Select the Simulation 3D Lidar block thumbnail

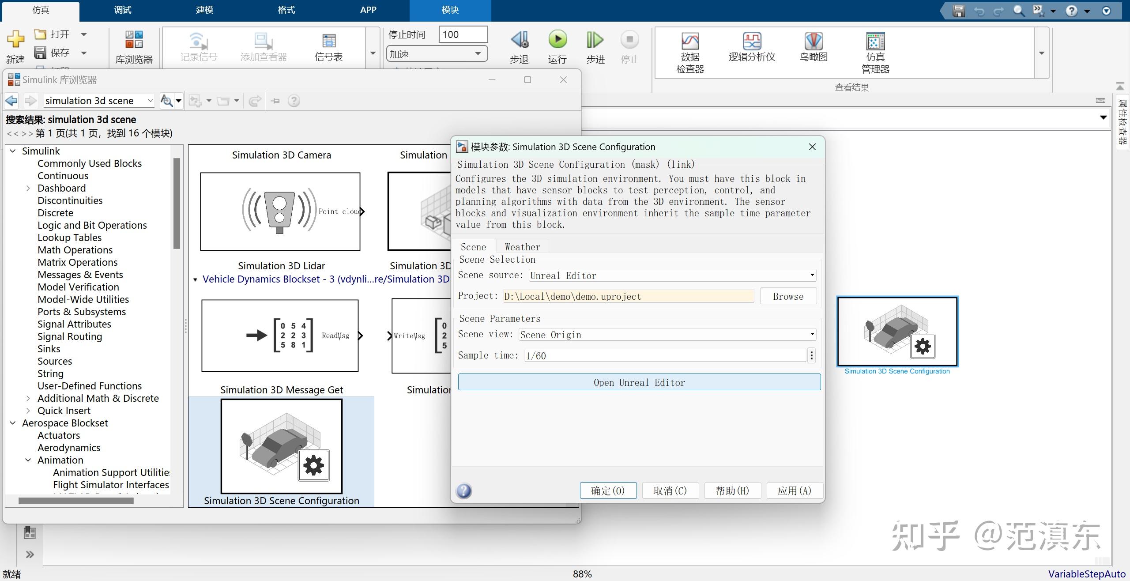click(x=280, y=211)
